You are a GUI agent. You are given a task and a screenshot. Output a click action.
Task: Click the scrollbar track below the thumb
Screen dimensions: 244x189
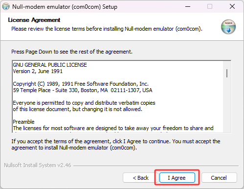click(x=227, y=105)
